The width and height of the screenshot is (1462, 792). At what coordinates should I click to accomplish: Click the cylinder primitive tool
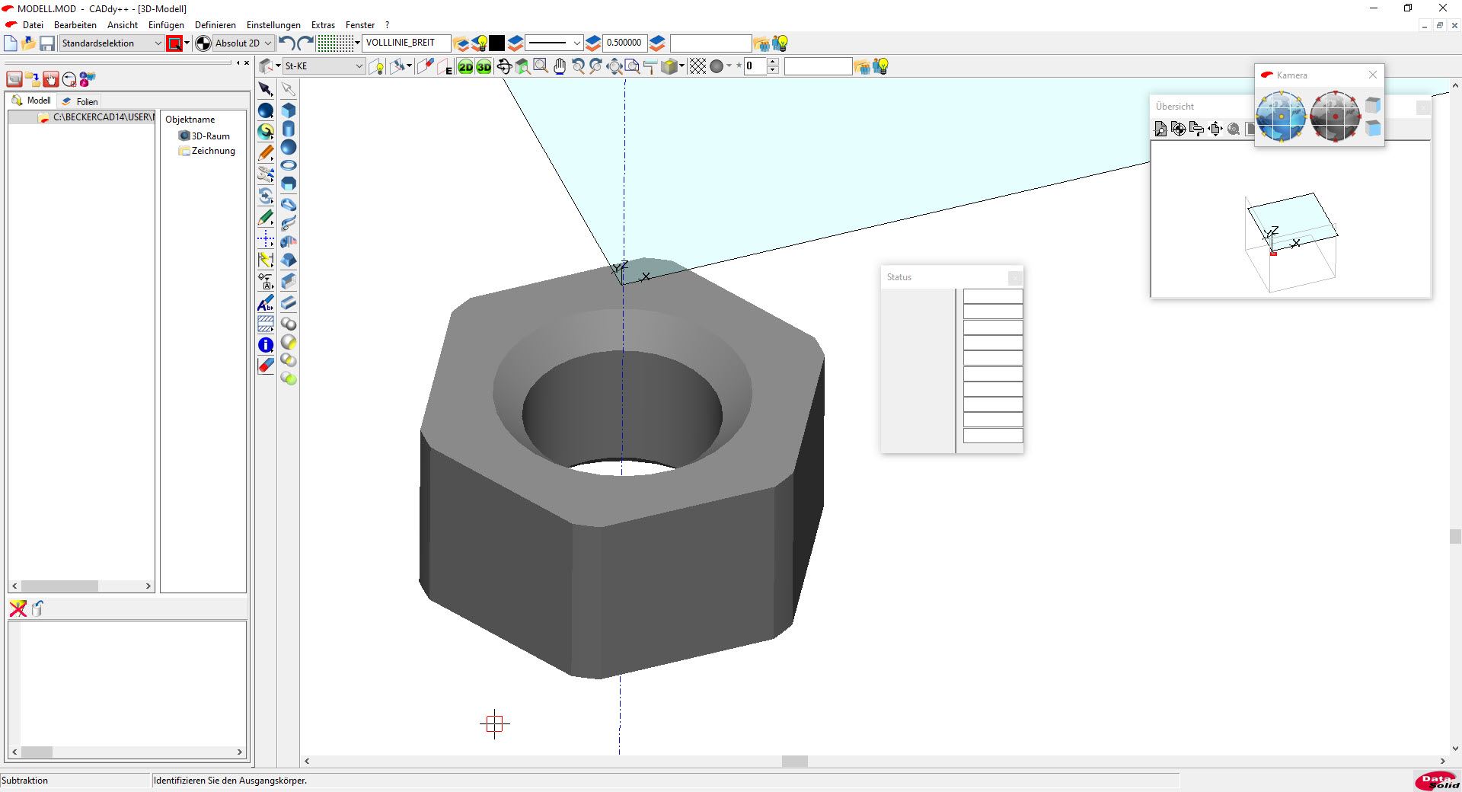click(289, 129)
